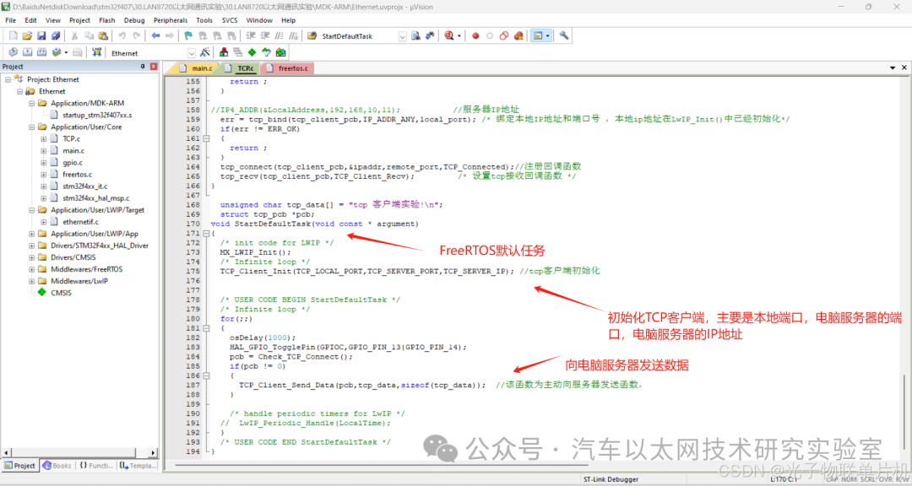Image resolution: width=912 pixels, height=486 pixels.
Task: Click the Insert Breakpoint red dot
Action: tap(475, 36)
